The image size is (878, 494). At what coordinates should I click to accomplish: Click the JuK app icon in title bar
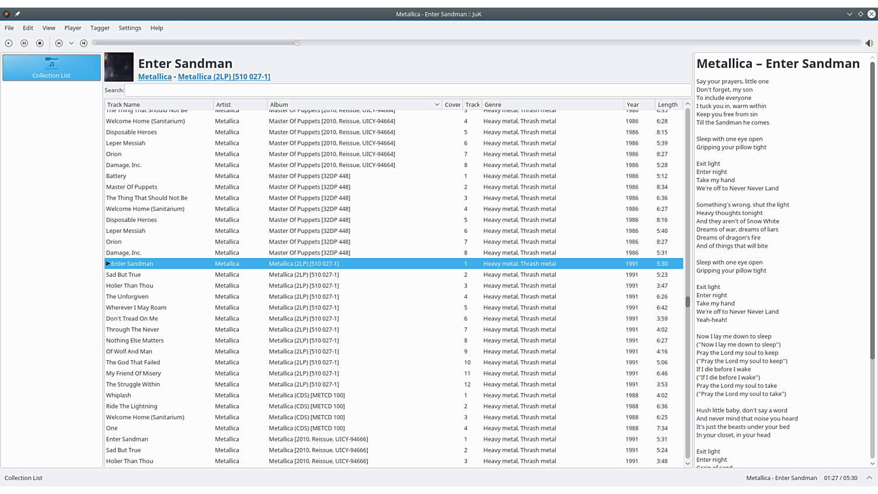point(6,14)
